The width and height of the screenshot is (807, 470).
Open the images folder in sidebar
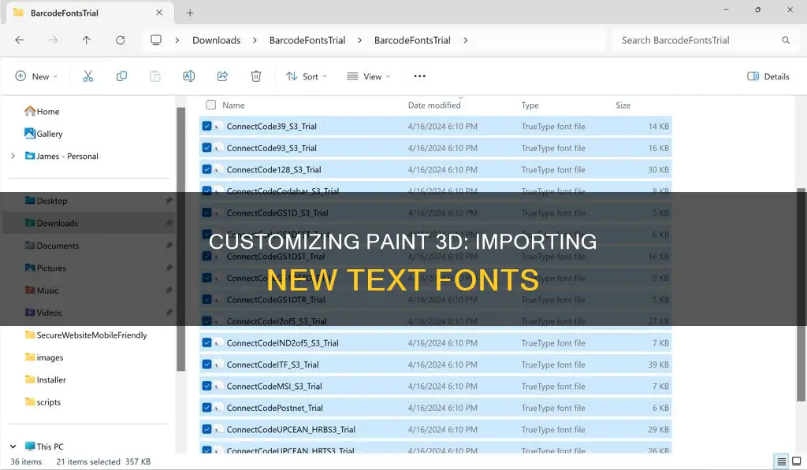44,357
